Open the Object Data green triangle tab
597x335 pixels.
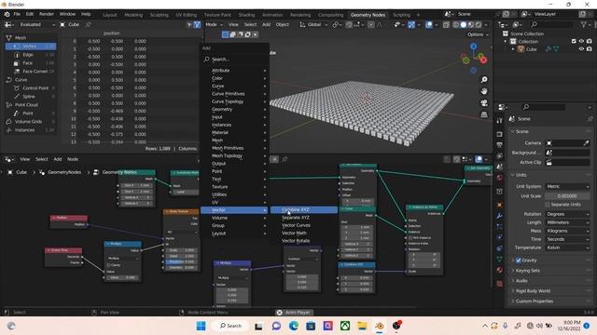pyautogui.click(x=500, y=259)
